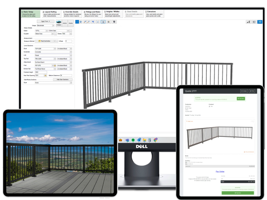
Task: Click the share/export icon at the top right
Action: click(x=248, y=22)
